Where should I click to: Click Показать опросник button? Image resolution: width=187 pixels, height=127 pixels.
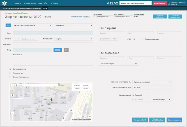pos(58,50)
